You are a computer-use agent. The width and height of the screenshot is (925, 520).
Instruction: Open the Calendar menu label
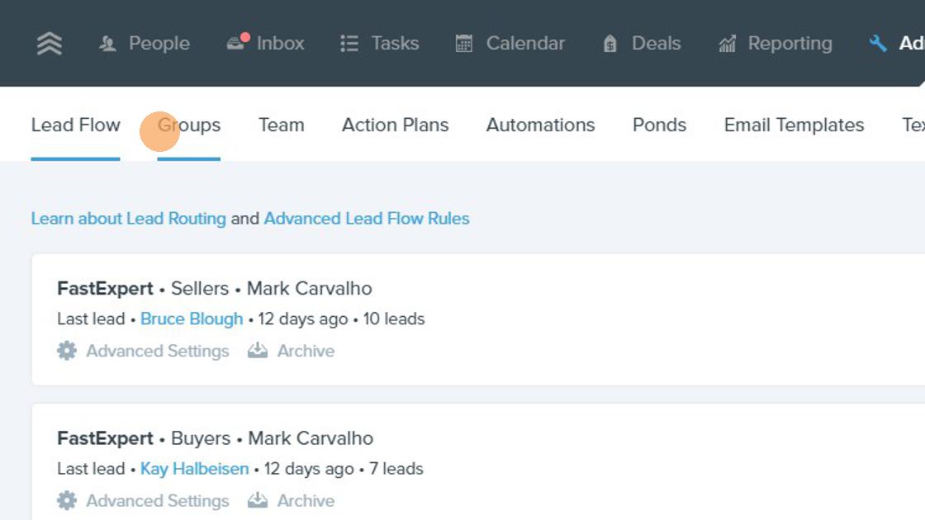pyautogui.click(x=525, y=43)
